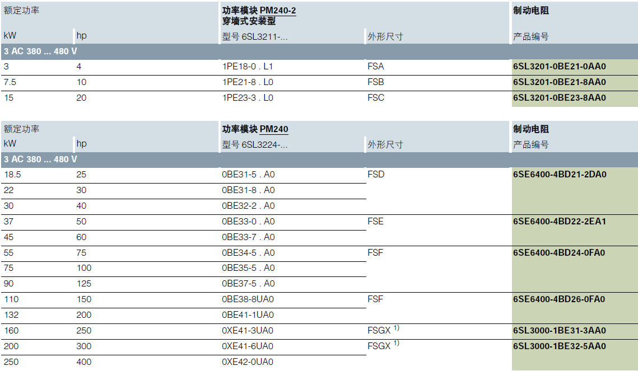638x371 pixels.
Task: Click the 型号 6SL3224-... column header
Action: coord(255,145)
